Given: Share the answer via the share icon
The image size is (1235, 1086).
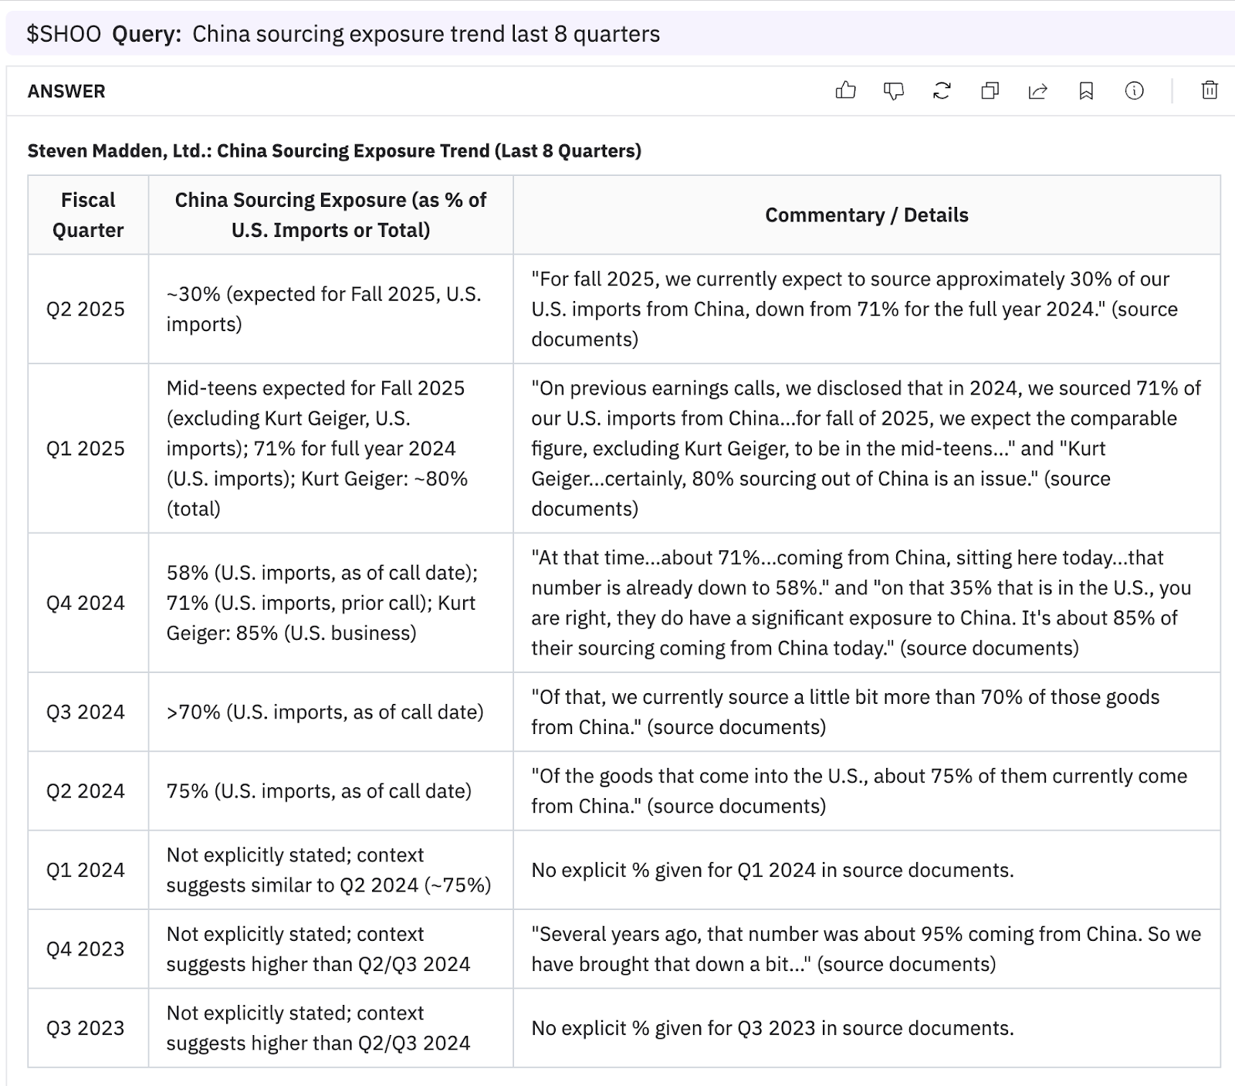Looking at the screenshot, I should [x=1038, y=91].
